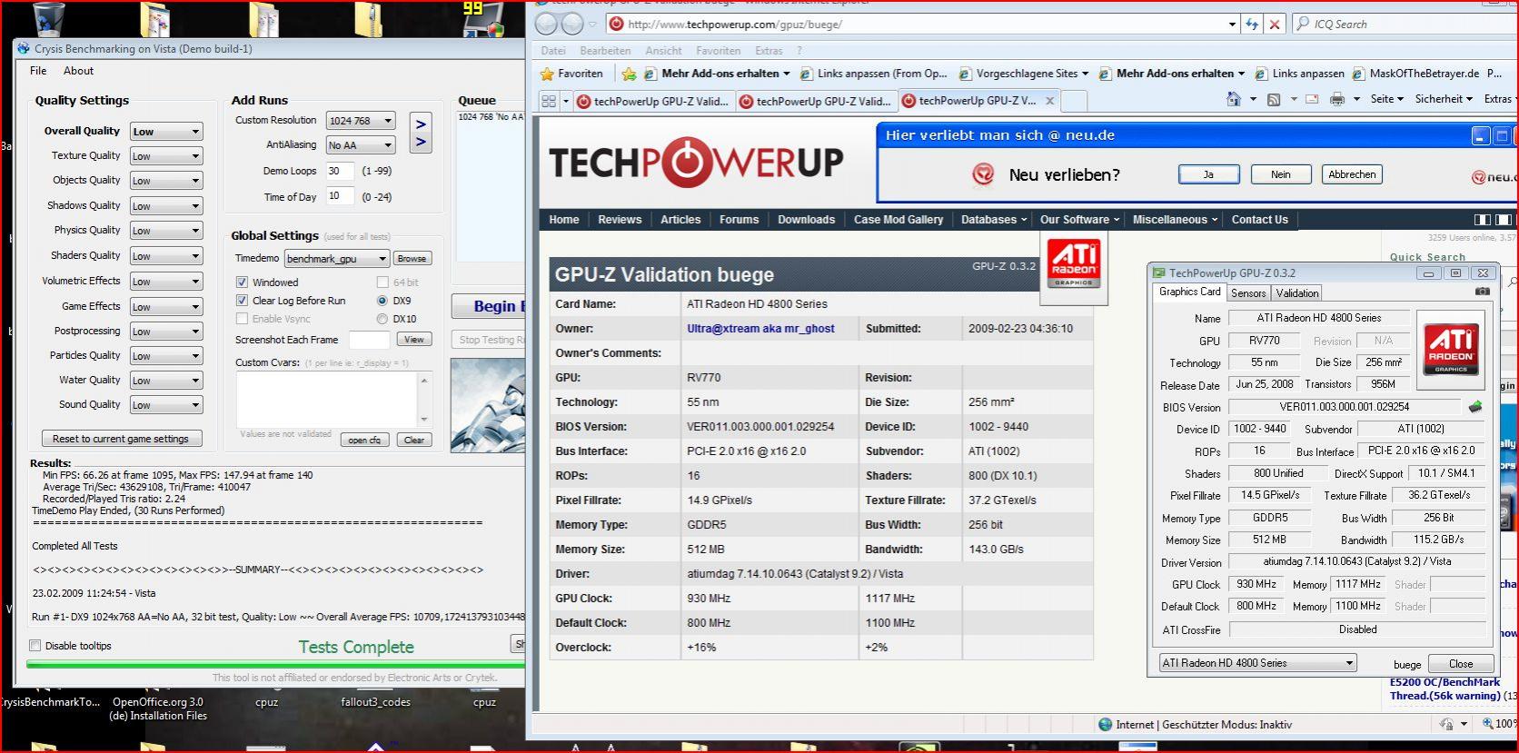Click the Add to Favorites star-plus icon
Viewport: 1519px width, 753px height.
pyautogui.click(x=629, y=74)
